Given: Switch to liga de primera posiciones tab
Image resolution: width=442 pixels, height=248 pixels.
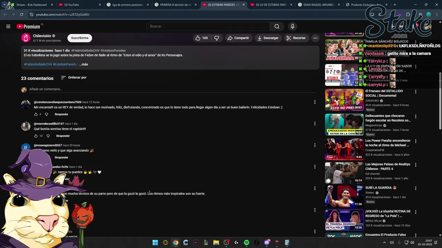Looking at the screenshot, I should coord(127,5).
